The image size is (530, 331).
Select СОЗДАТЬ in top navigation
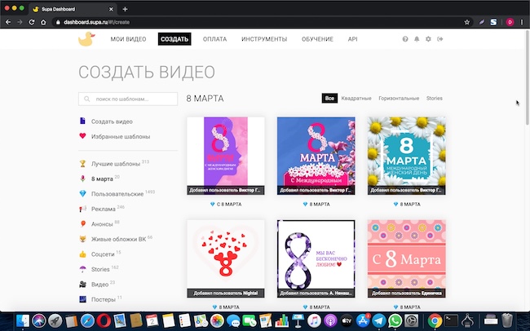174,39
